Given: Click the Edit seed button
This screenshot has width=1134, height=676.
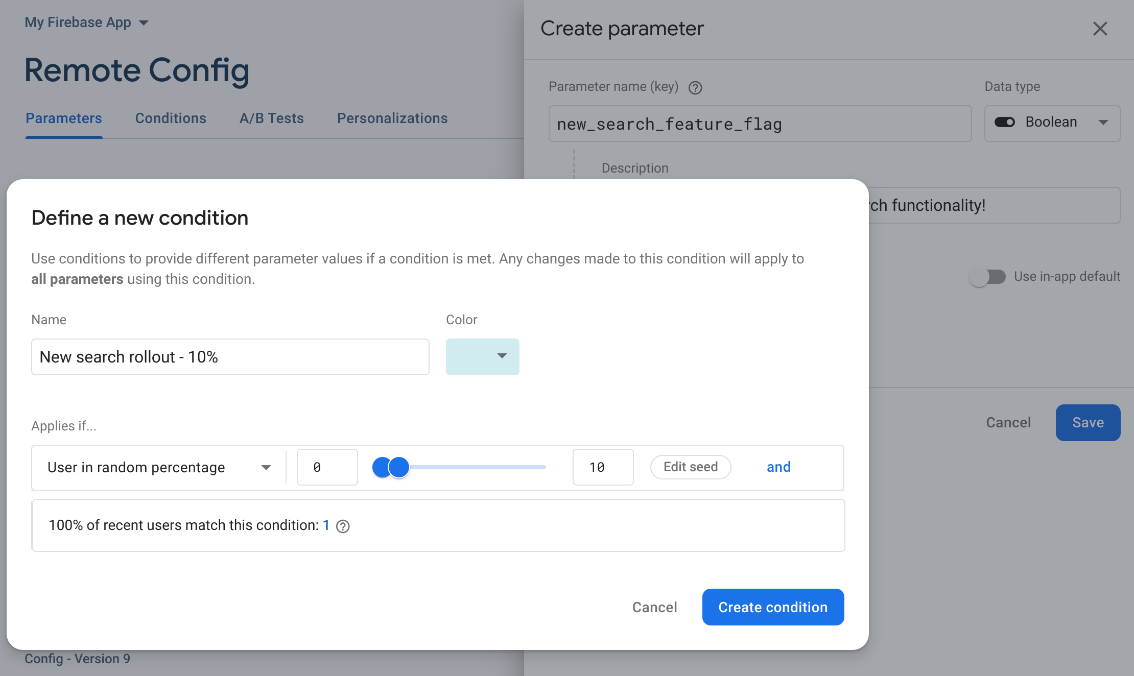Looking at the screenshot, I should point(691,466).
